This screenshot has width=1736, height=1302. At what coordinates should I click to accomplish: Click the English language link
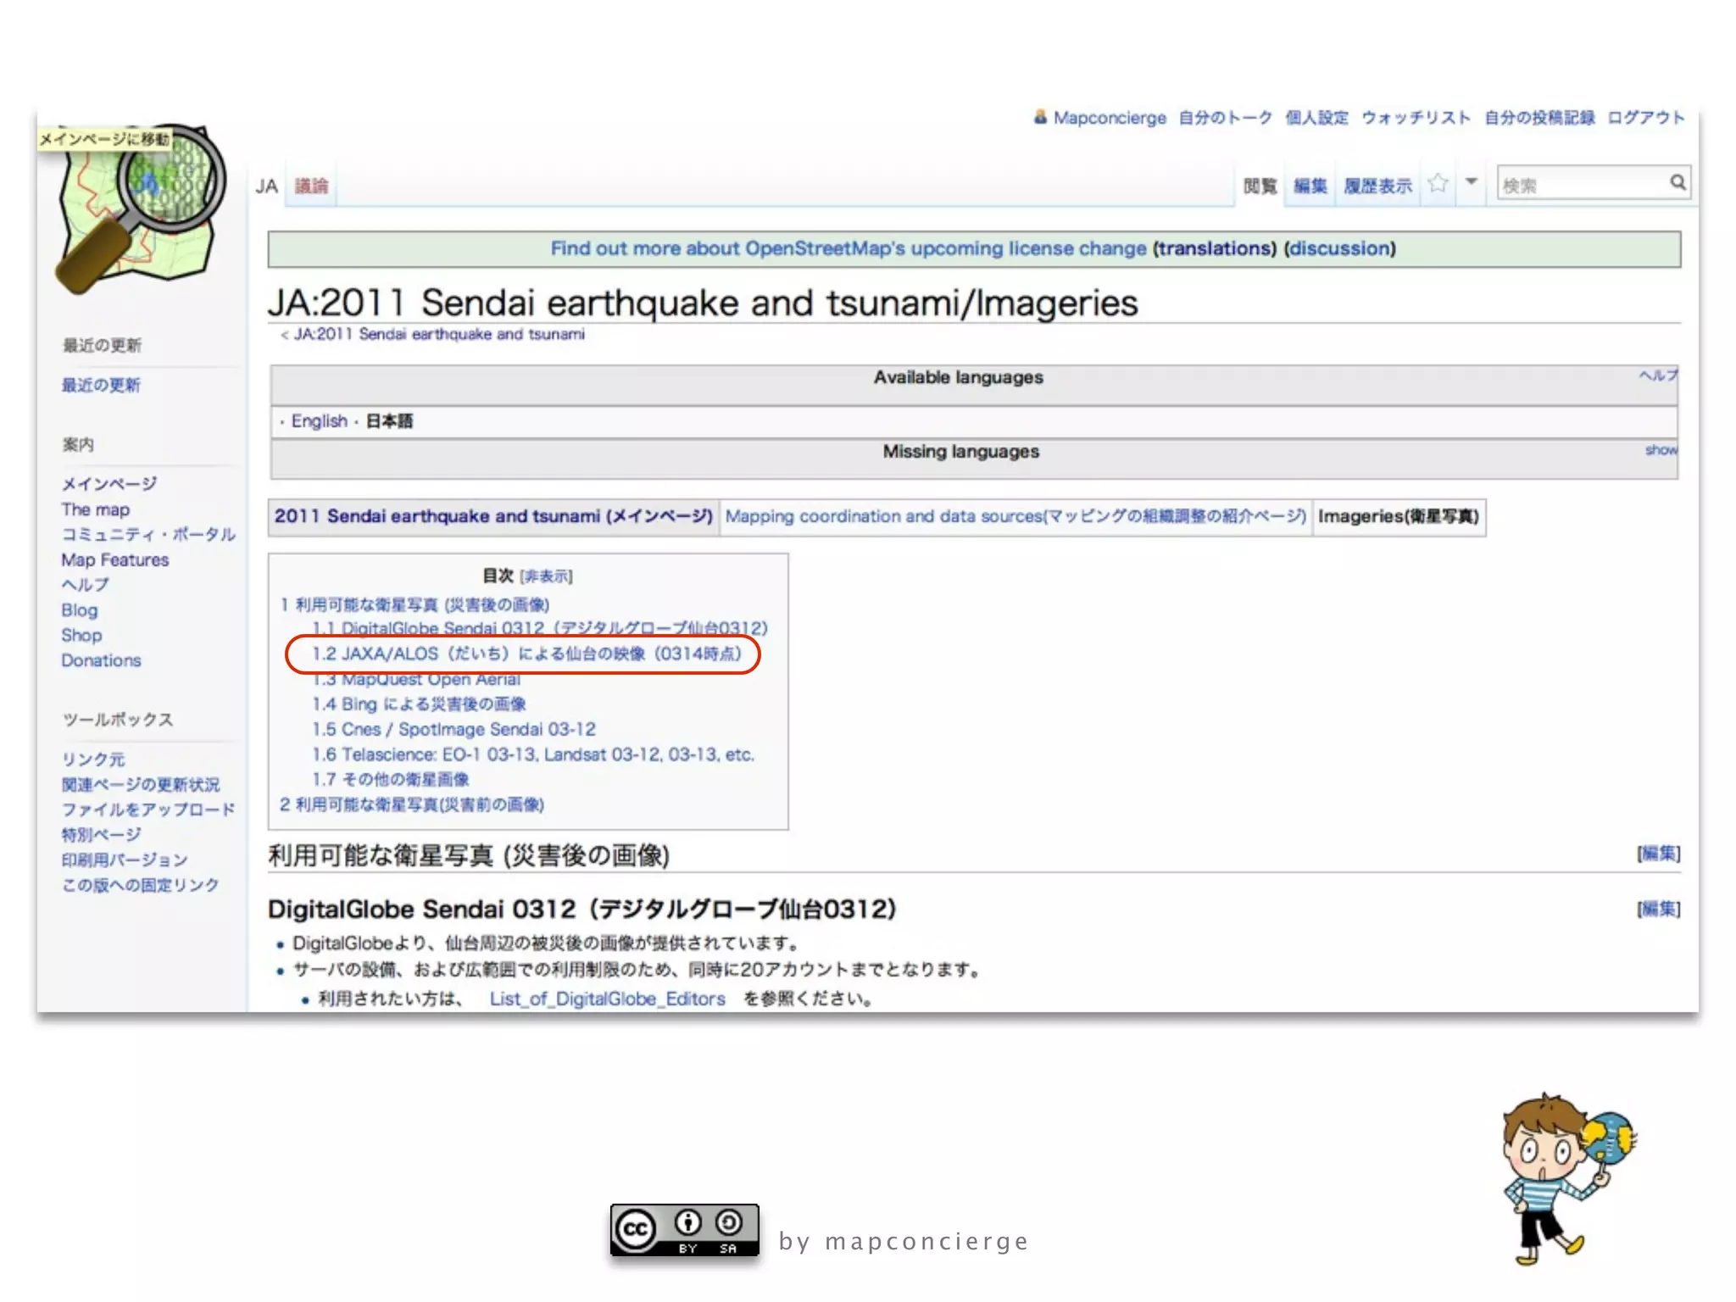tap(319, 421)
